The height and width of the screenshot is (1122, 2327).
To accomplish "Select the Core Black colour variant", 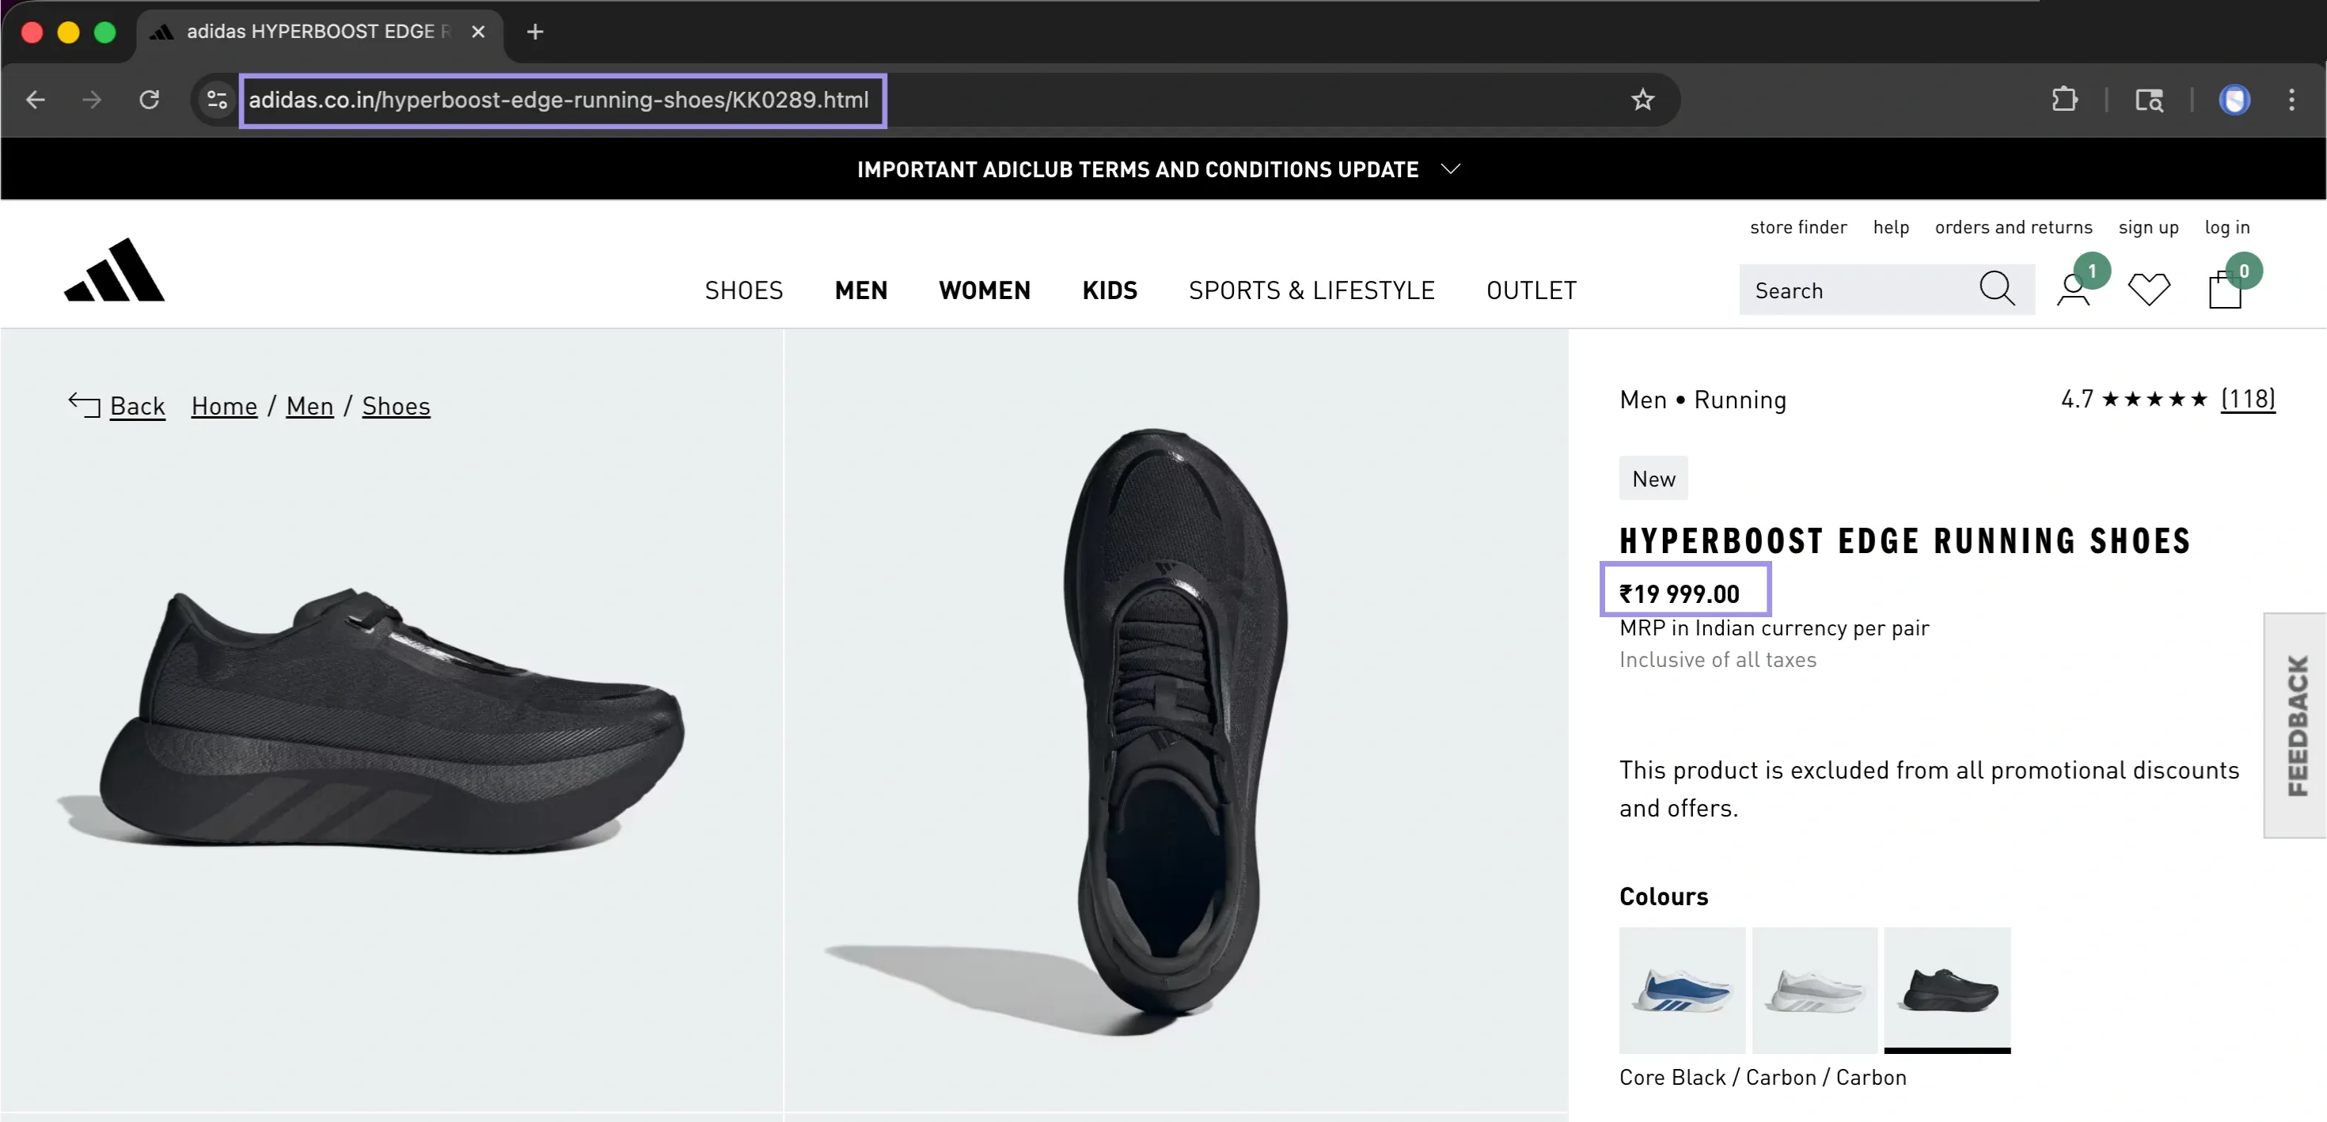I will point(1947,989).
